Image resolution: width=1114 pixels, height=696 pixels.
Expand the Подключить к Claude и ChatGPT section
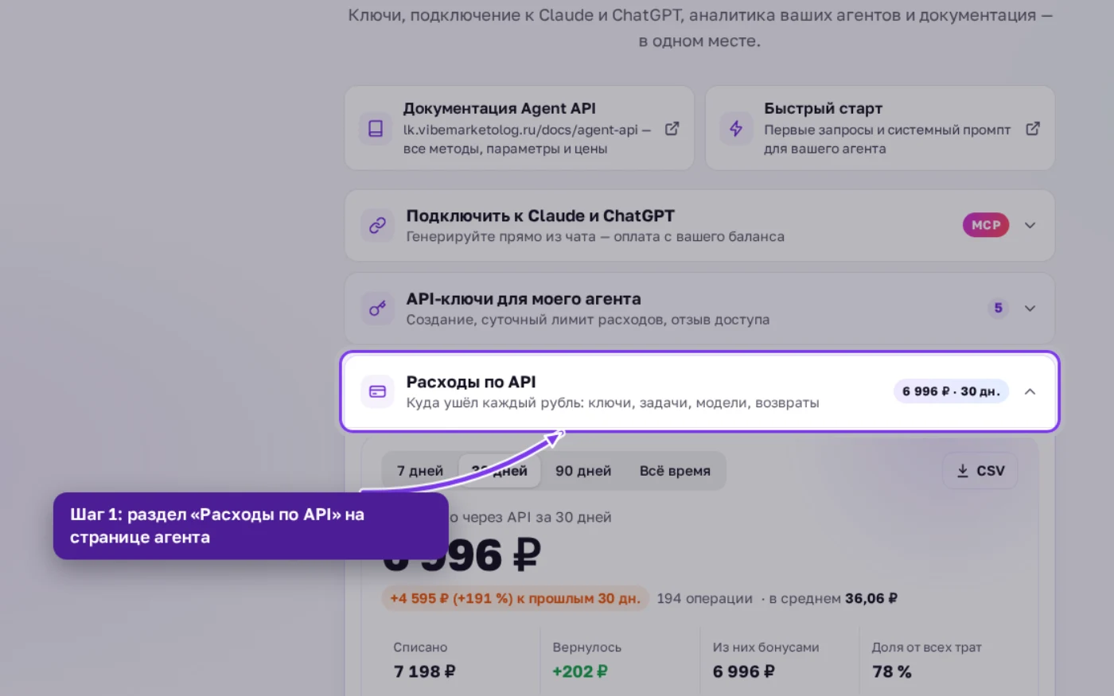(x=1030, y=225)
